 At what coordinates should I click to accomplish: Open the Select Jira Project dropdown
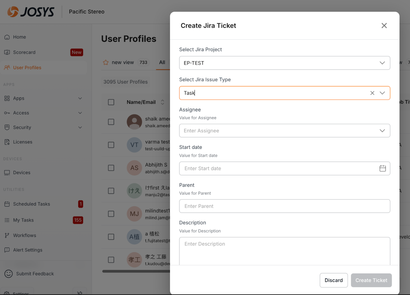(x=284, y=63)
